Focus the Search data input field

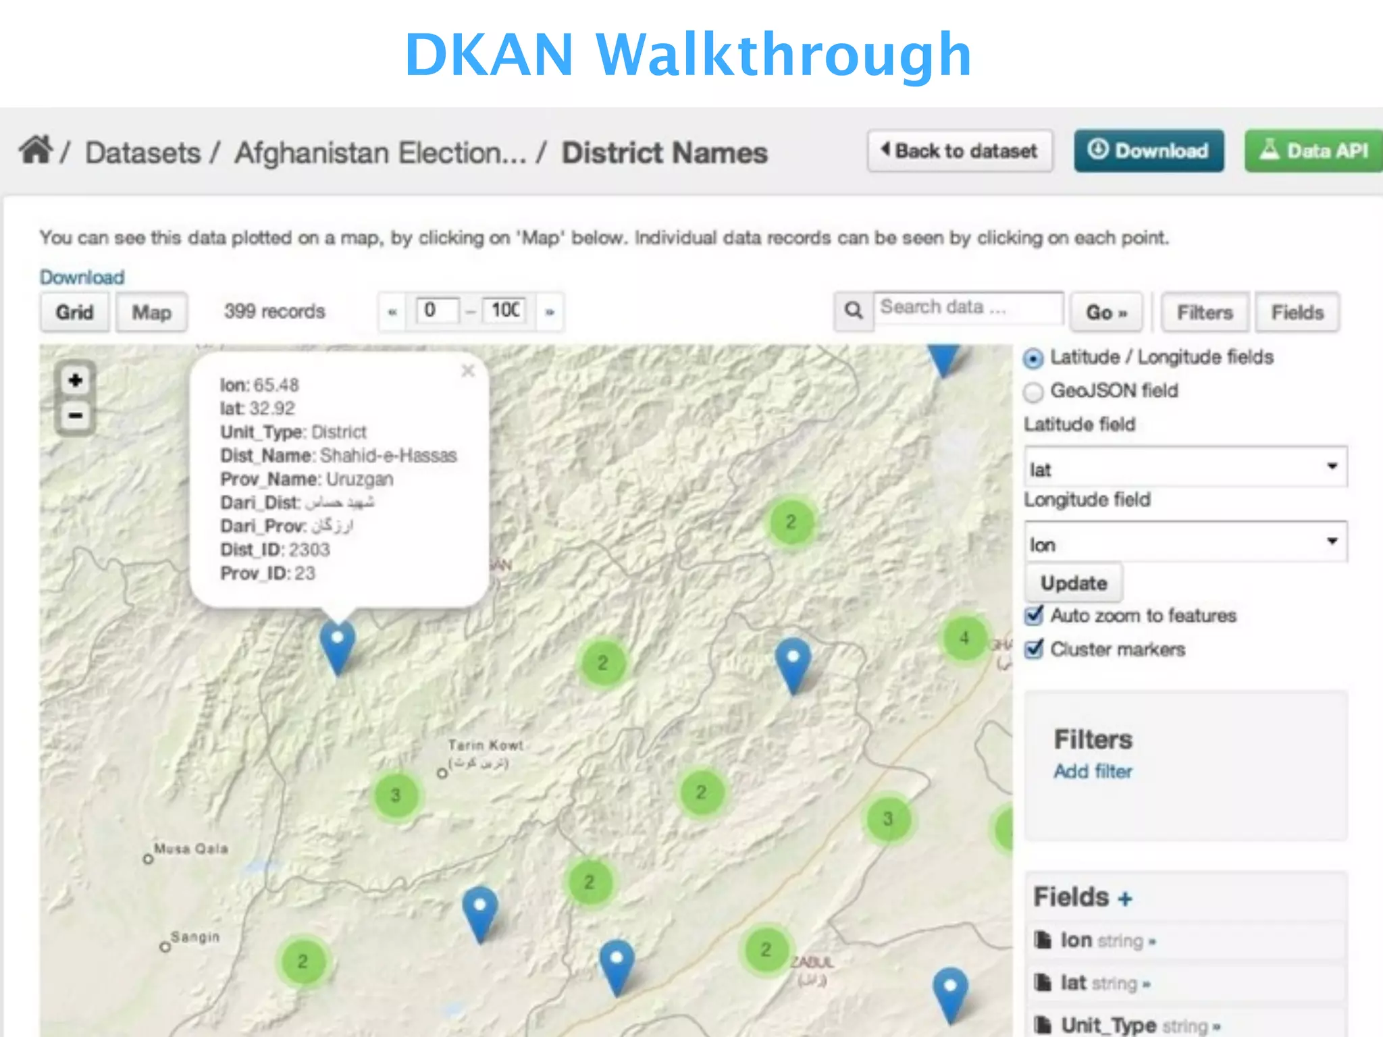pos(968,308)
